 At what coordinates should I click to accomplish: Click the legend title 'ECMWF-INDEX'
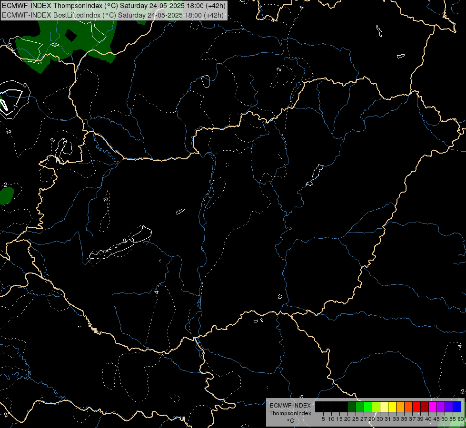coord(290,406)
